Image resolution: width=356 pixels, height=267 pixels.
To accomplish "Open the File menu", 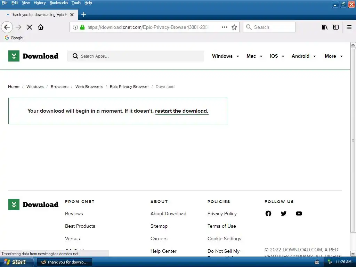I will (x=5, y=3).
